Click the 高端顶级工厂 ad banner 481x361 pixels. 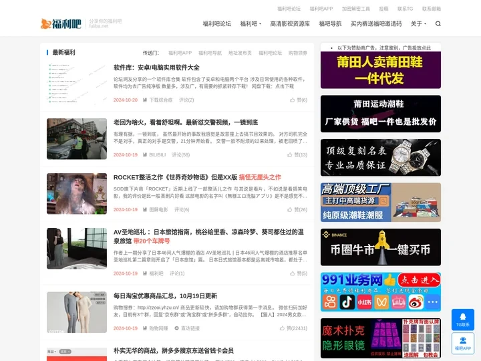tap(381, 203)
